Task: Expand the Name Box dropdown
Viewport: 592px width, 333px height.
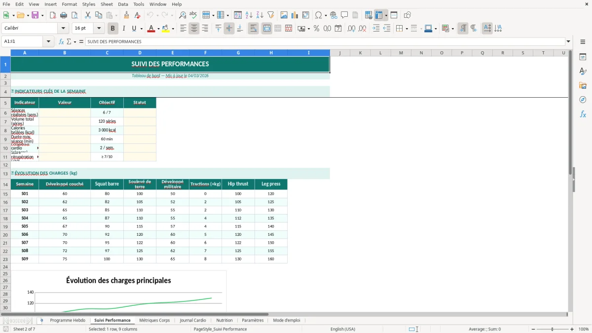Action: click(49, 41)
